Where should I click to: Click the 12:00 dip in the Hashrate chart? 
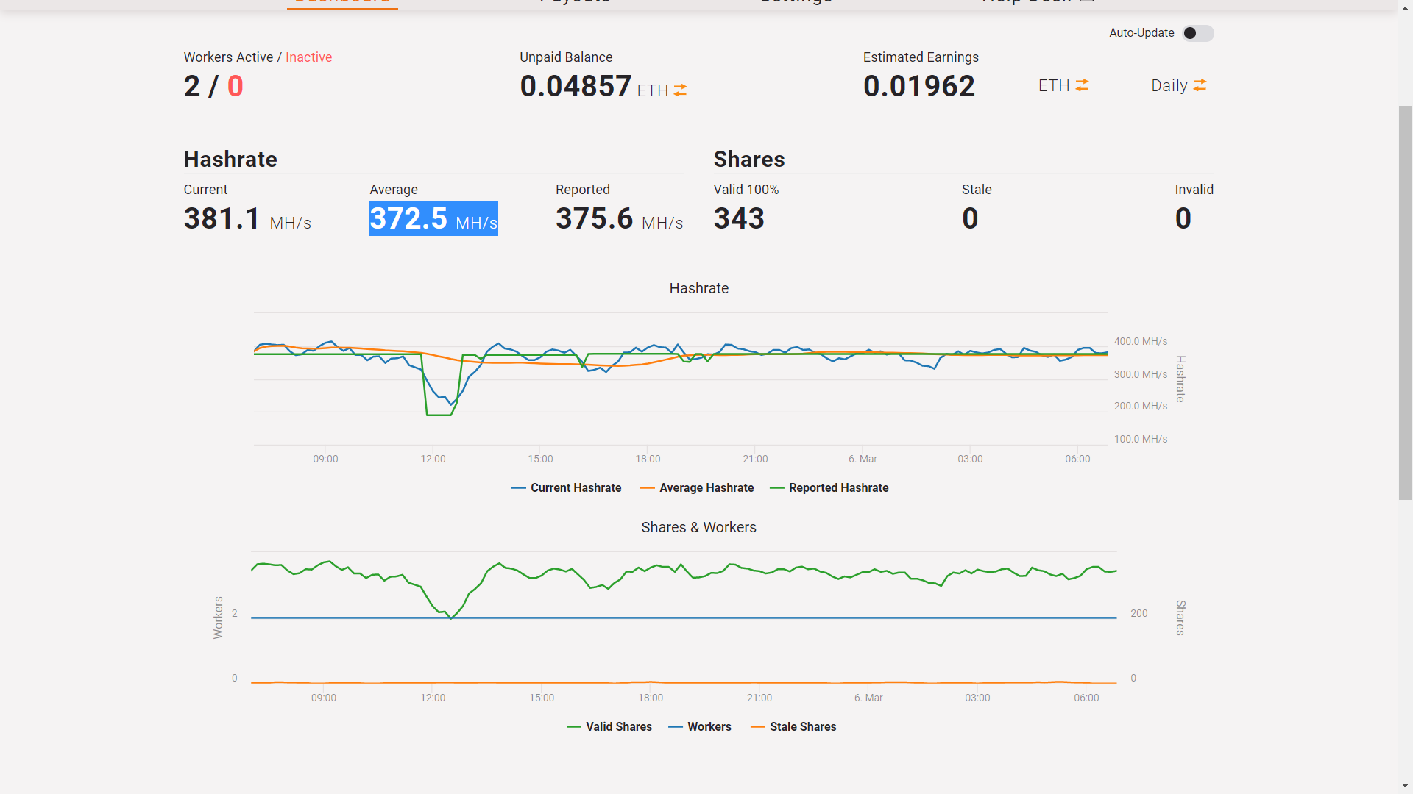439,413
